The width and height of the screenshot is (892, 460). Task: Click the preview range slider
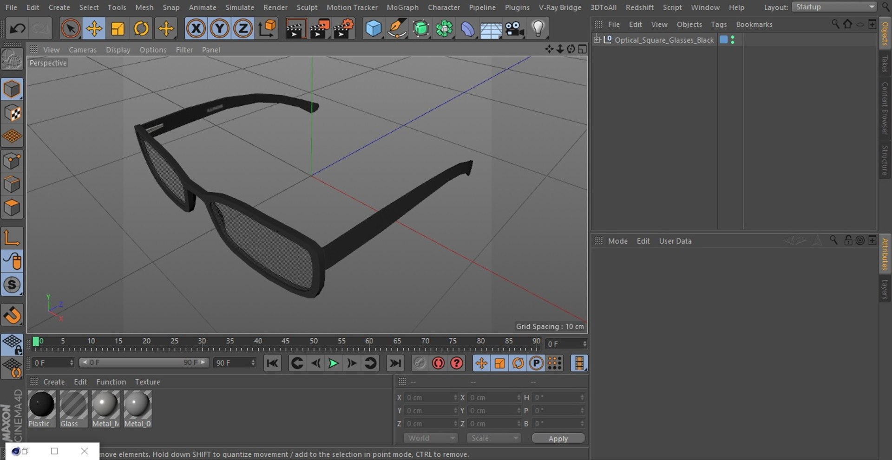point(144,363)
